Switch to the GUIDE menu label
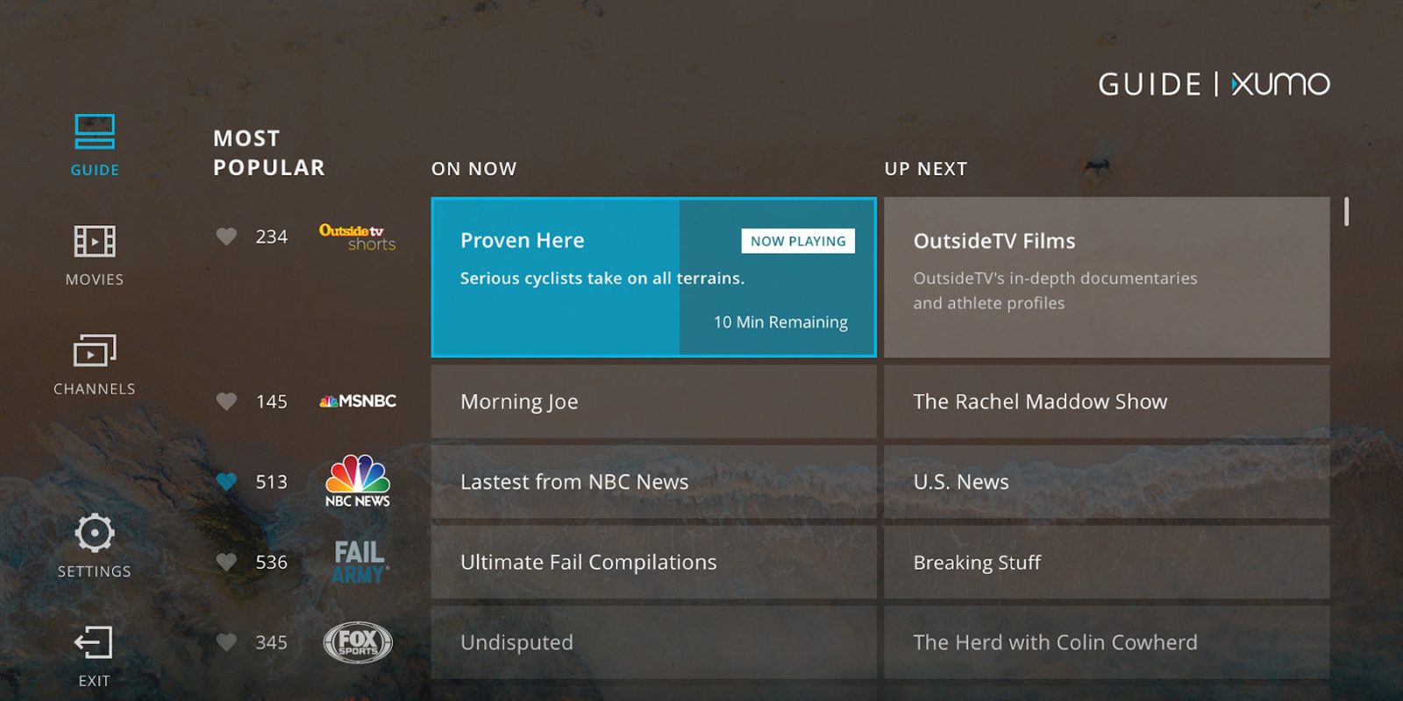Image resolution: width=1403 pixels, height=701 pixels. [95, 170]
